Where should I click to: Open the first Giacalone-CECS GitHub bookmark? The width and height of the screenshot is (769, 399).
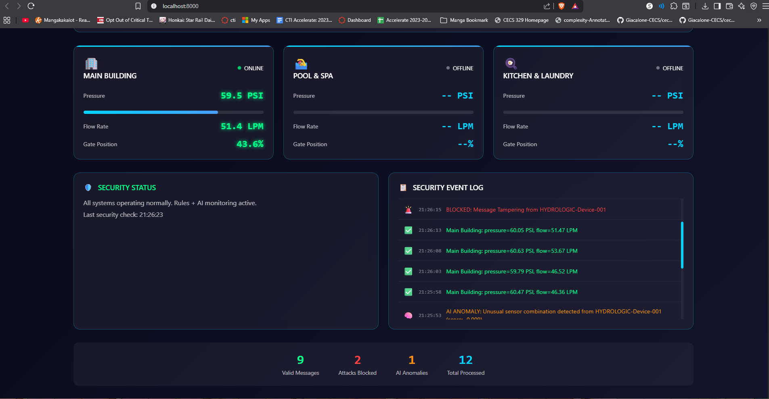tap(645, 20)
